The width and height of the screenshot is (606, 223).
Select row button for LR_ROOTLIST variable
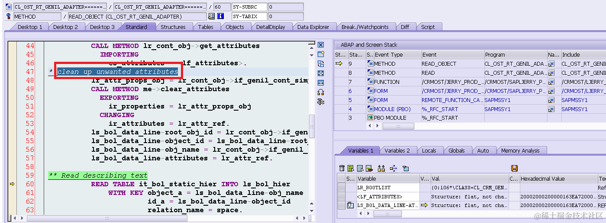341,188
